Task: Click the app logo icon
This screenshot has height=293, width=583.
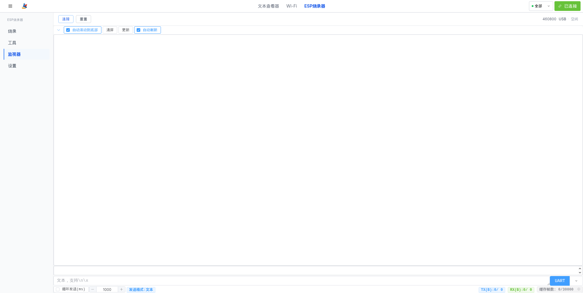Action: click(x=25, y=6)
